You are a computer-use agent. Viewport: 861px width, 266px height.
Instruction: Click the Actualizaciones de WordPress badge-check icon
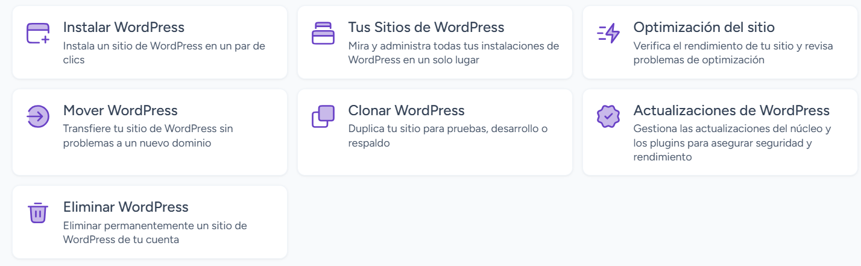608,116
